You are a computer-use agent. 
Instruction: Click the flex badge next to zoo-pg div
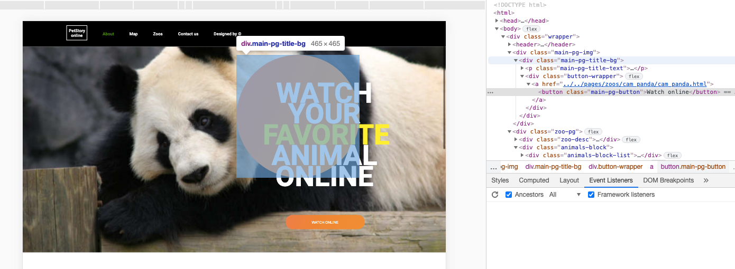click(593, 132)
